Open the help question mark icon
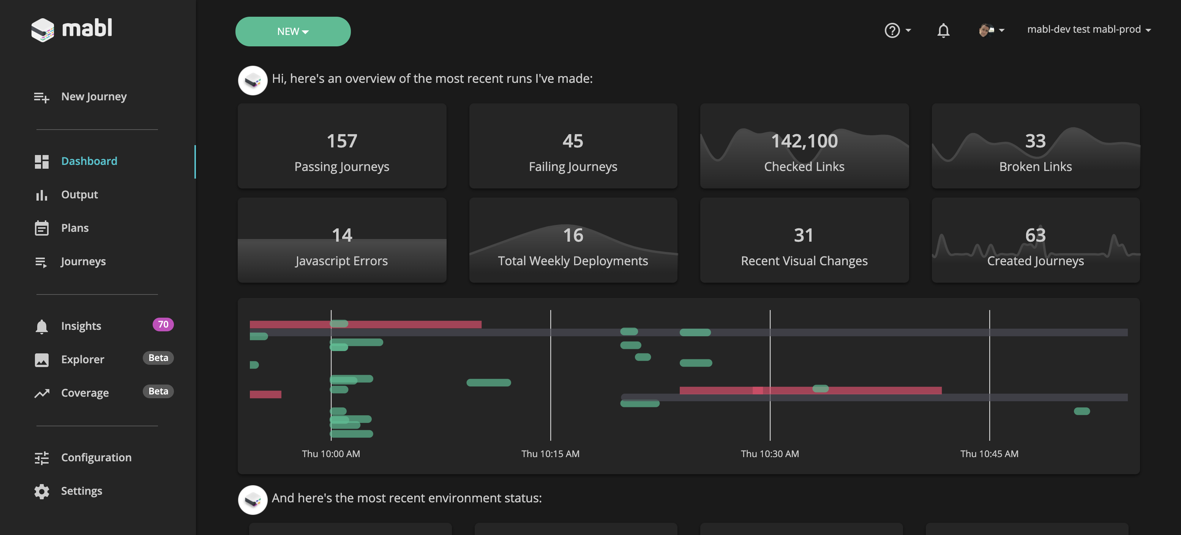Screen dimensions: 1181x535 [892, 30]
